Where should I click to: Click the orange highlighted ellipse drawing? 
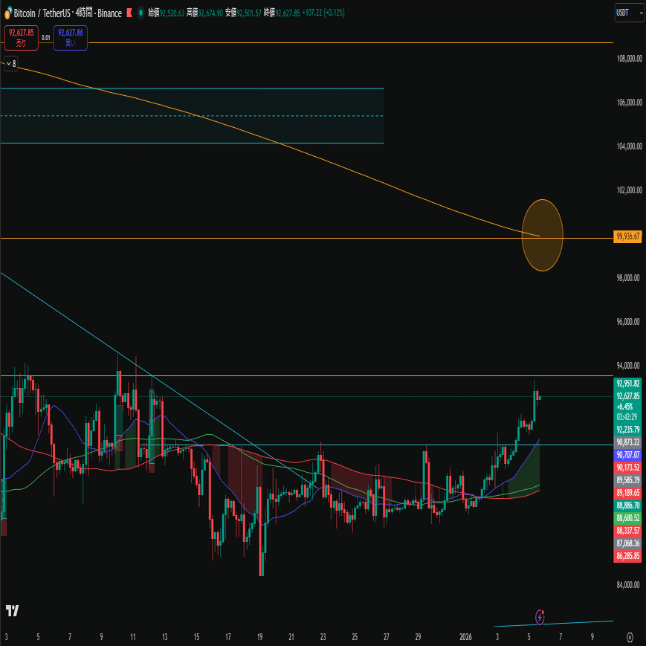click(x=542, y=235)
